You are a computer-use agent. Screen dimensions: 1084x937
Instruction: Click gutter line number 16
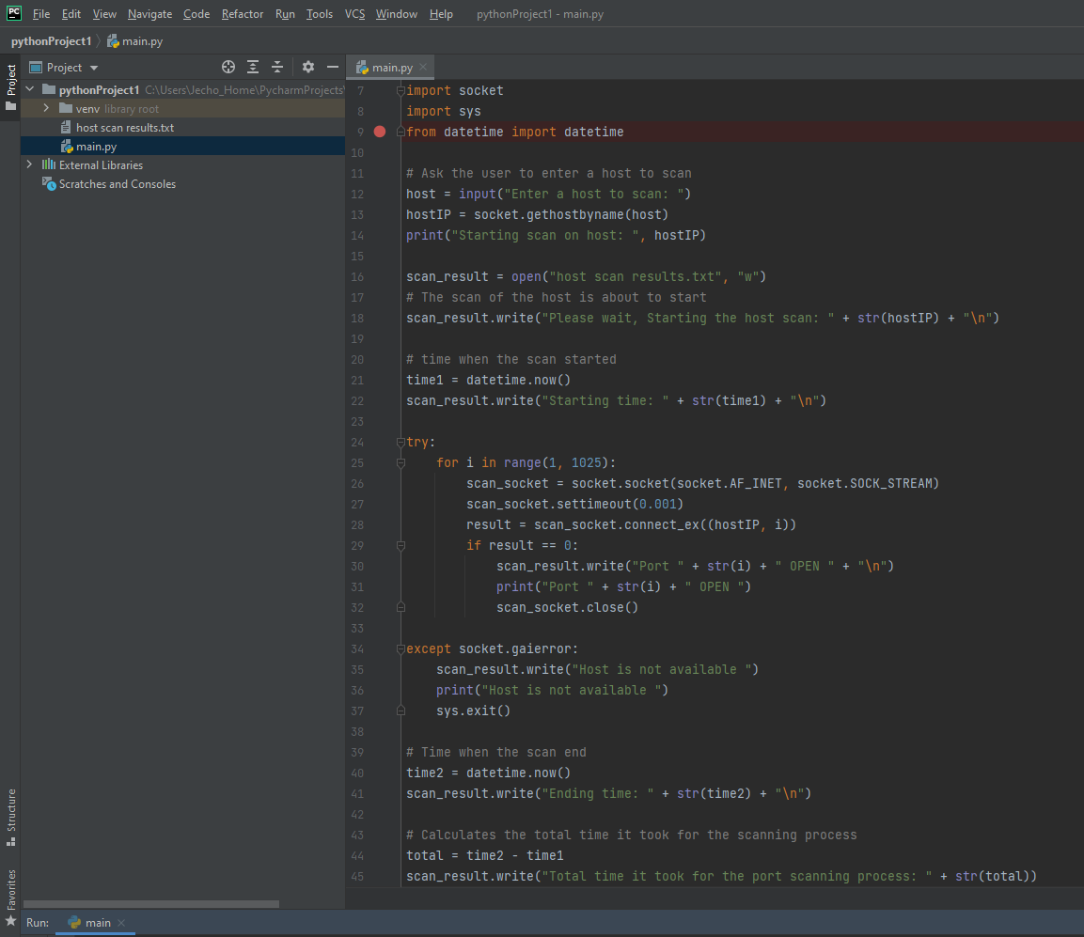tap(356, 277)
